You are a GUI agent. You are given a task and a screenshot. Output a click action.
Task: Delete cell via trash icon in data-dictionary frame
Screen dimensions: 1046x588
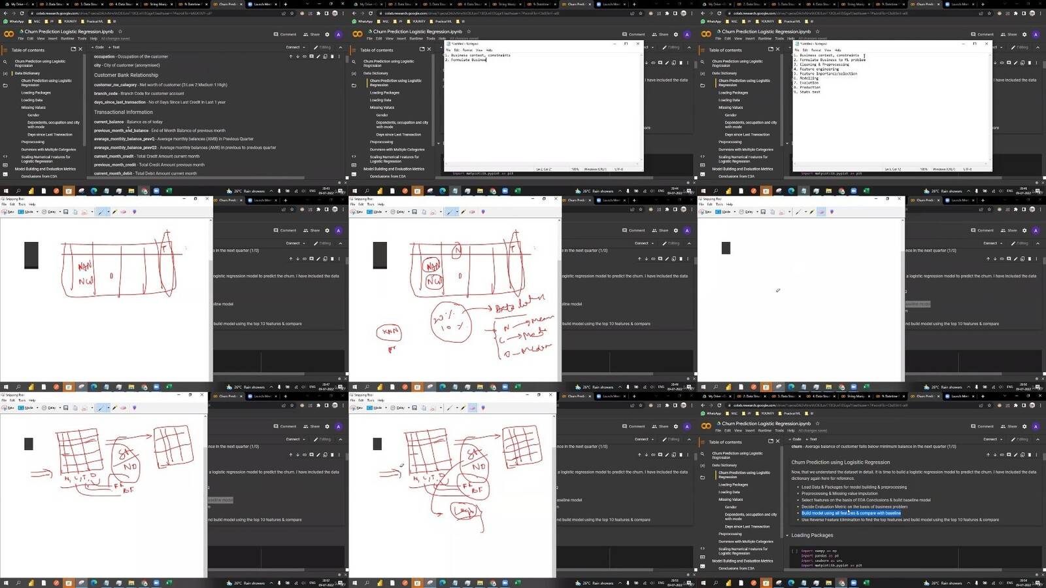[332, 56]
